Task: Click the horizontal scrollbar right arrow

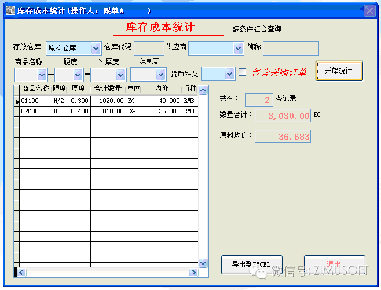Action: [x=194, y=272]
